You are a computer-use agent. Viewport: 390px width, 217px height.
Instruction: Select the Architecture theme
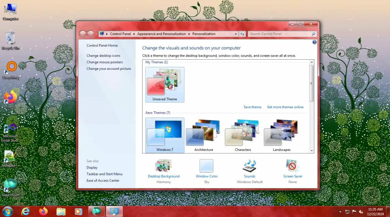point(204,135)
